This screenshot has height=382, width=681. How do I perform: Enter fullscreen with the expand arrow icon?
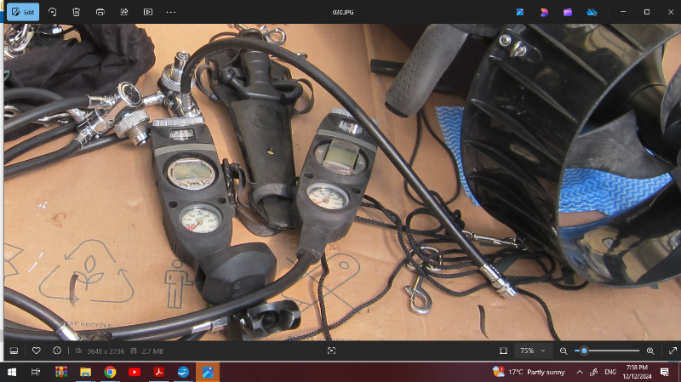click(x=672, y=351)
